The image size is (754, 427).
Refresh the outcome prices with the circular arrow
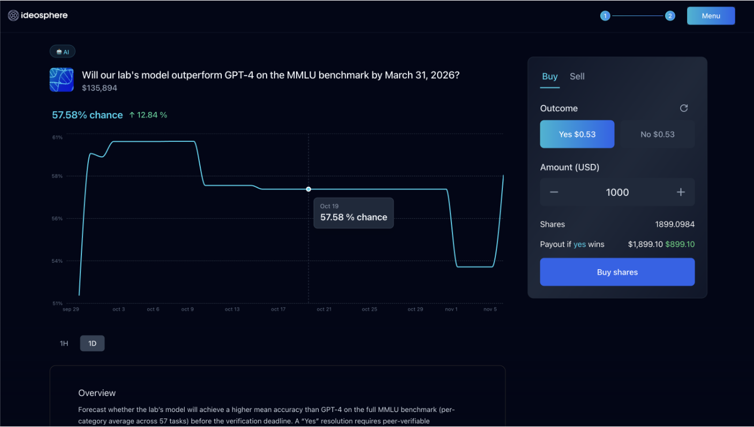pyautogui.click(x=684, y=108)
